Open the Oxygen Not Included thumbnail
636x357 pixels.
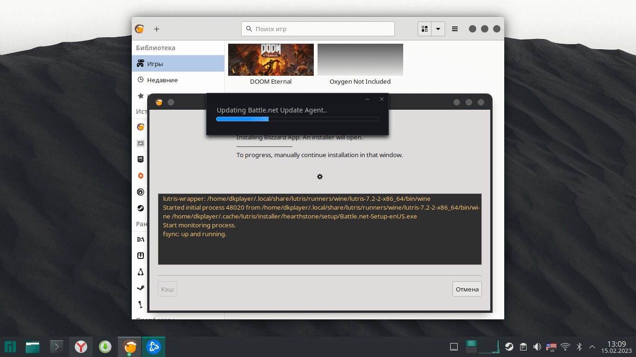tap(360, 59)
